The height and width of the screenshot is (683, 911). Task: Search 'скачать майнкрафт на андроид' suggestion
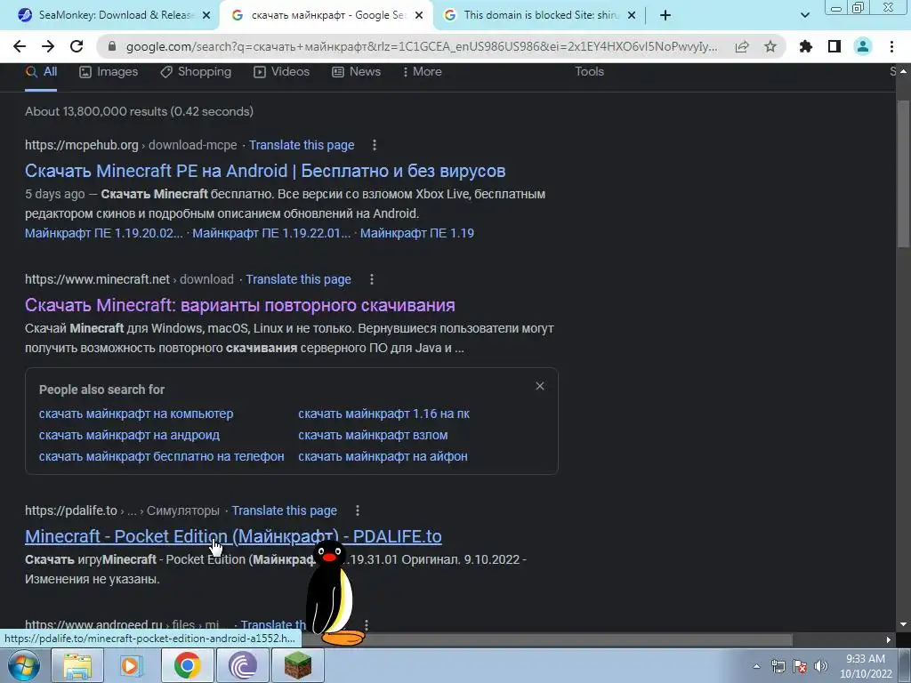(129, 435)
